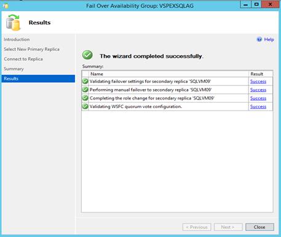This screenshot has height=237, width=281.
Task: Select the Select New Primary Replica step
Action: coord(31,49)
